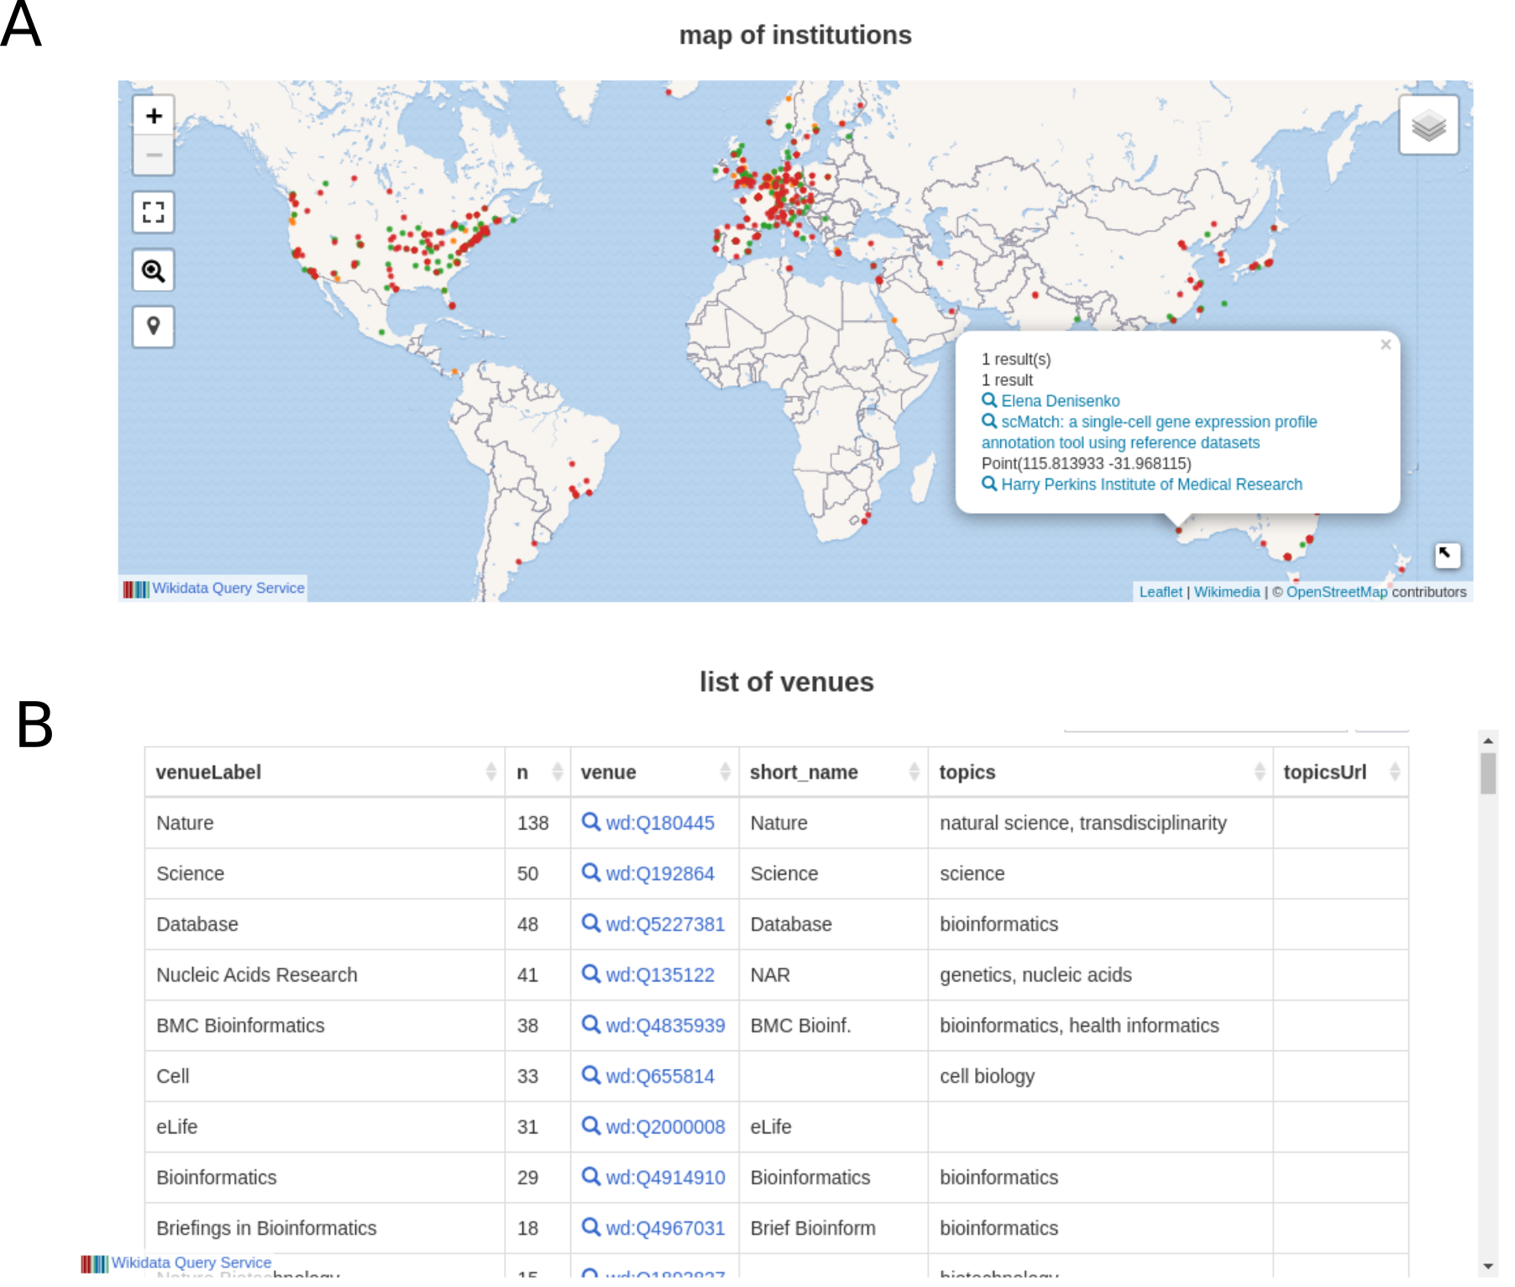Viewport: 1515px width, 1287px height.
Task: Open wd:Q2000008 eLife link
Action: pos(665,1127)
